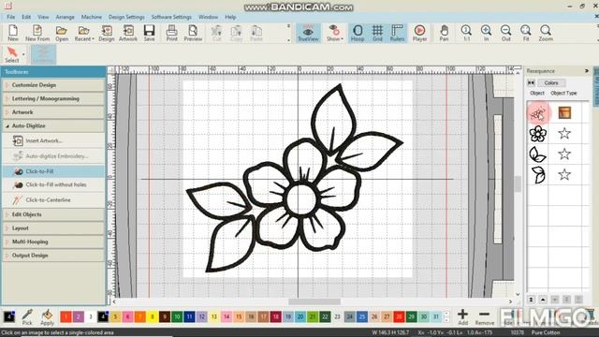
Task: Open the Edit menu
Action: pyautogui.click(x=26, y=17)
